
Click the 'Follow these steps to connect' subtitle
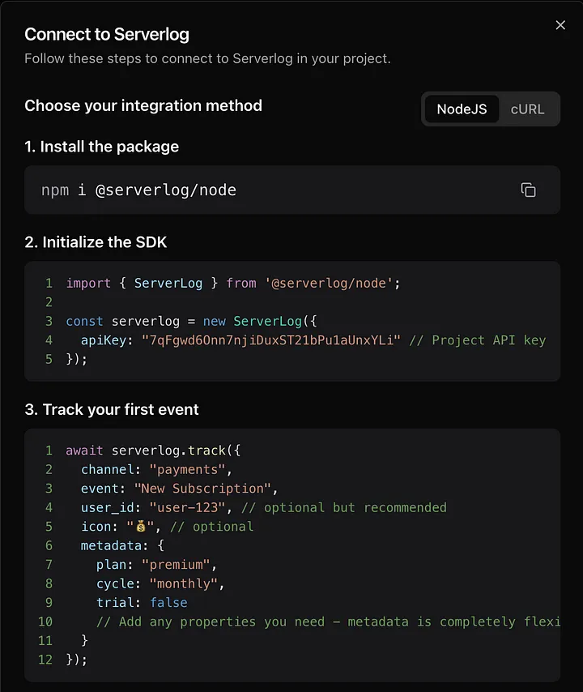pyautogui.click(x=207, y=58)
